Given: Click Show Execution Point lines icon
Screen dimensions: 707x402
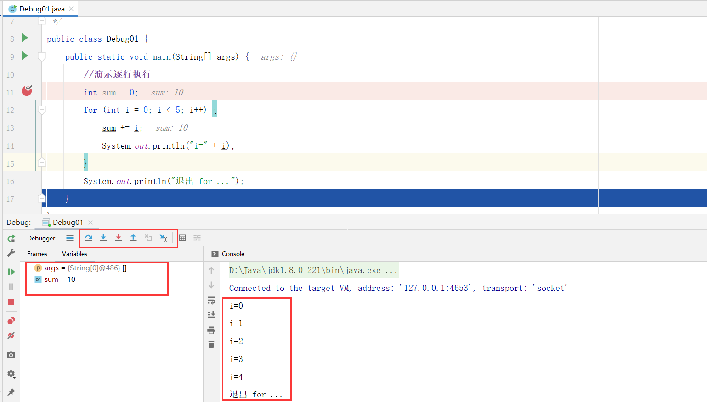Looking at the screenshot, I should (x=70, y=238).
